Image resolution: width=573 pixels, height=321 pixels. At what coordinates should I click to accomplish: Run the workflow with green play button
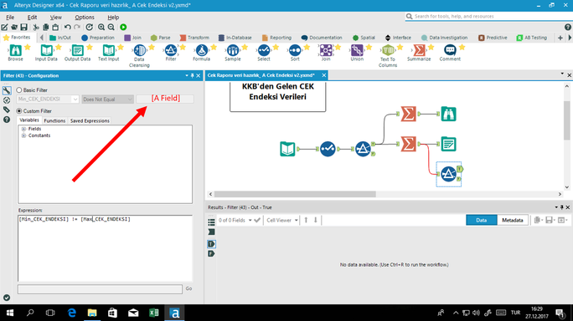(x=123, y=27)
